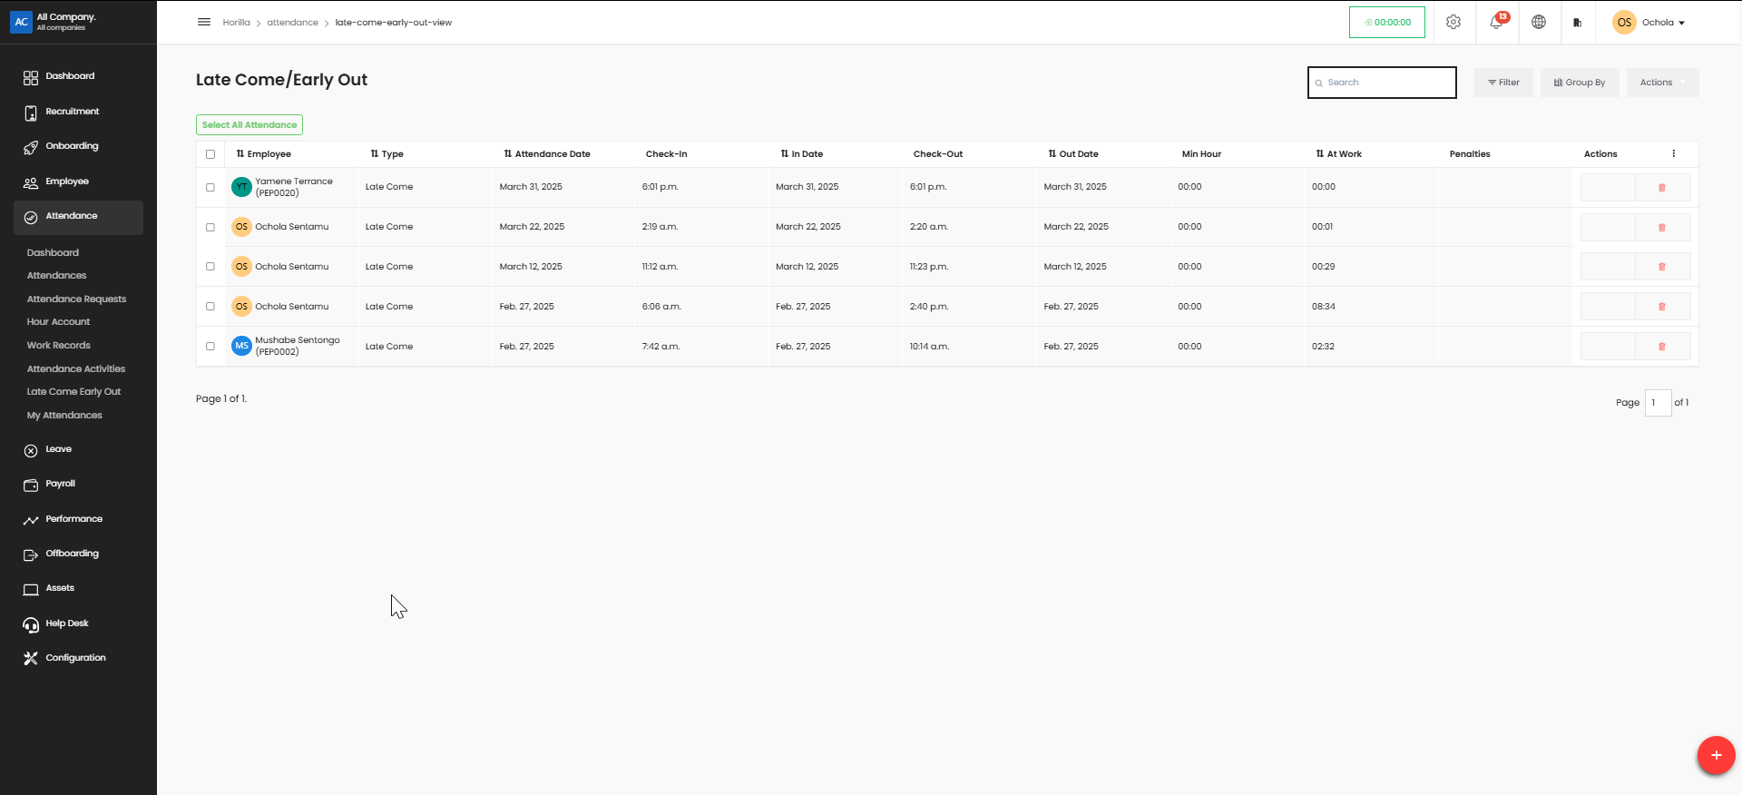Open the Actions dropdown
The width and height of the screenshot is (1742, 795).
(x=1661, y=83)
